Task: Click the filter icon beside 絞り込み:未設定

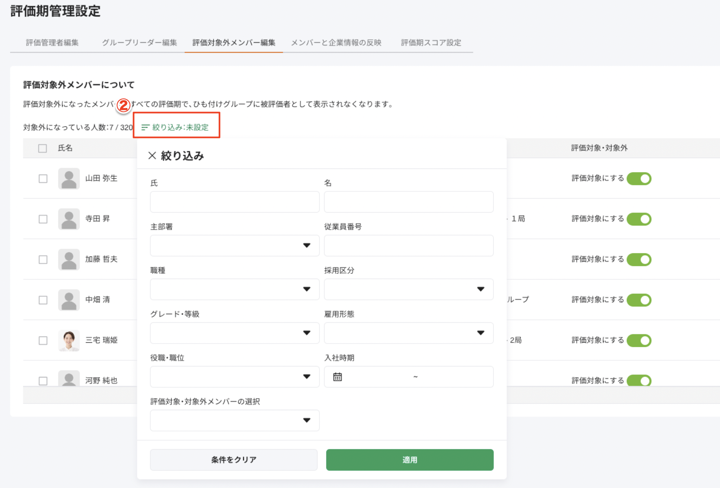Action: click(145, 127)
